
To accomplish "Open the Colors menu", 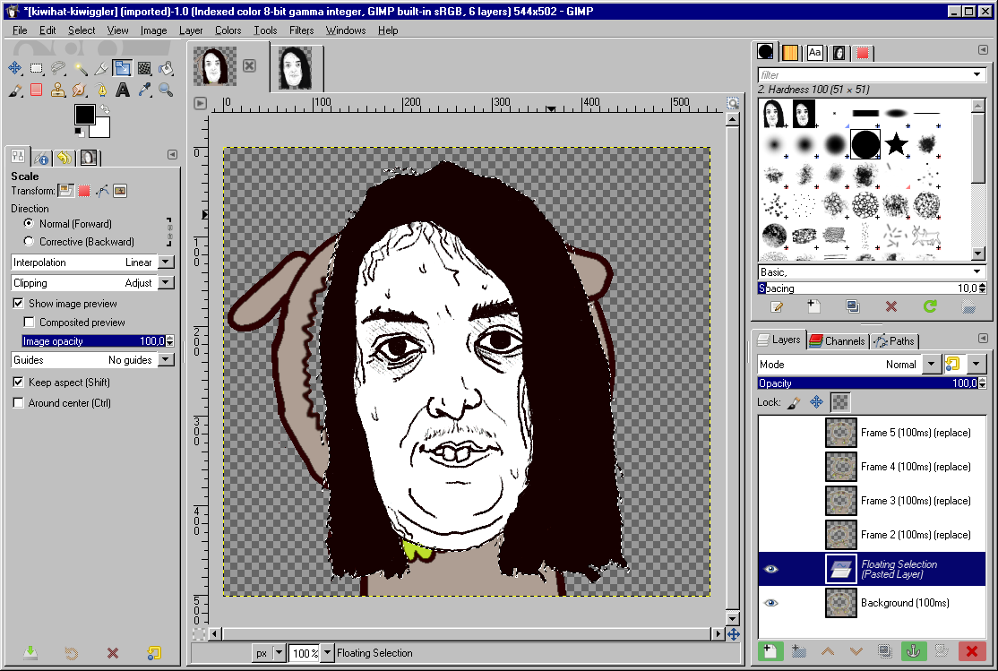I will coord(228,30).
